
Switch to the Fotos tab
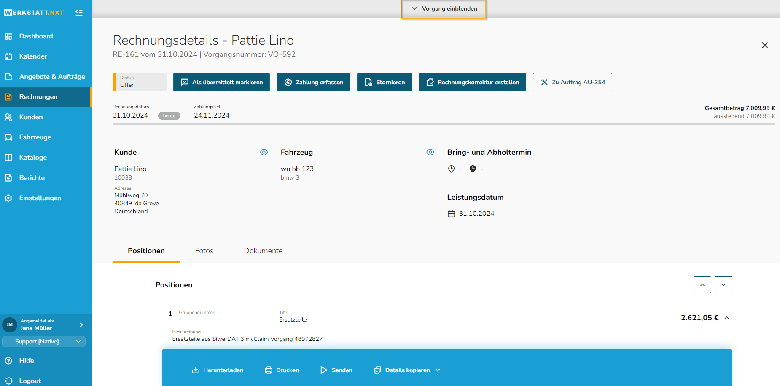point(204,251)
